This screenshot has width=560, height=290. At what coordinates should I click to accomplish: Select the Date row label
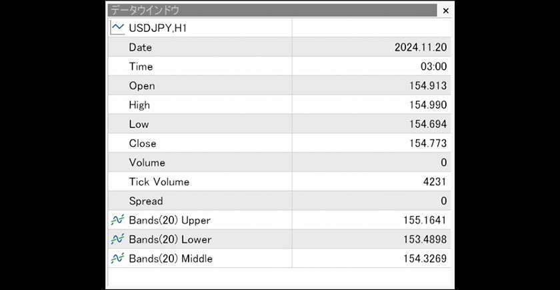pos(141,48)
